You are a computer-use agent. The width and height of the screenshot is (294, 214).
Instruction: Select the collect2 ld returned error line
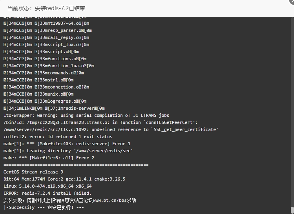pyautogui.click(x=58, y=137)
